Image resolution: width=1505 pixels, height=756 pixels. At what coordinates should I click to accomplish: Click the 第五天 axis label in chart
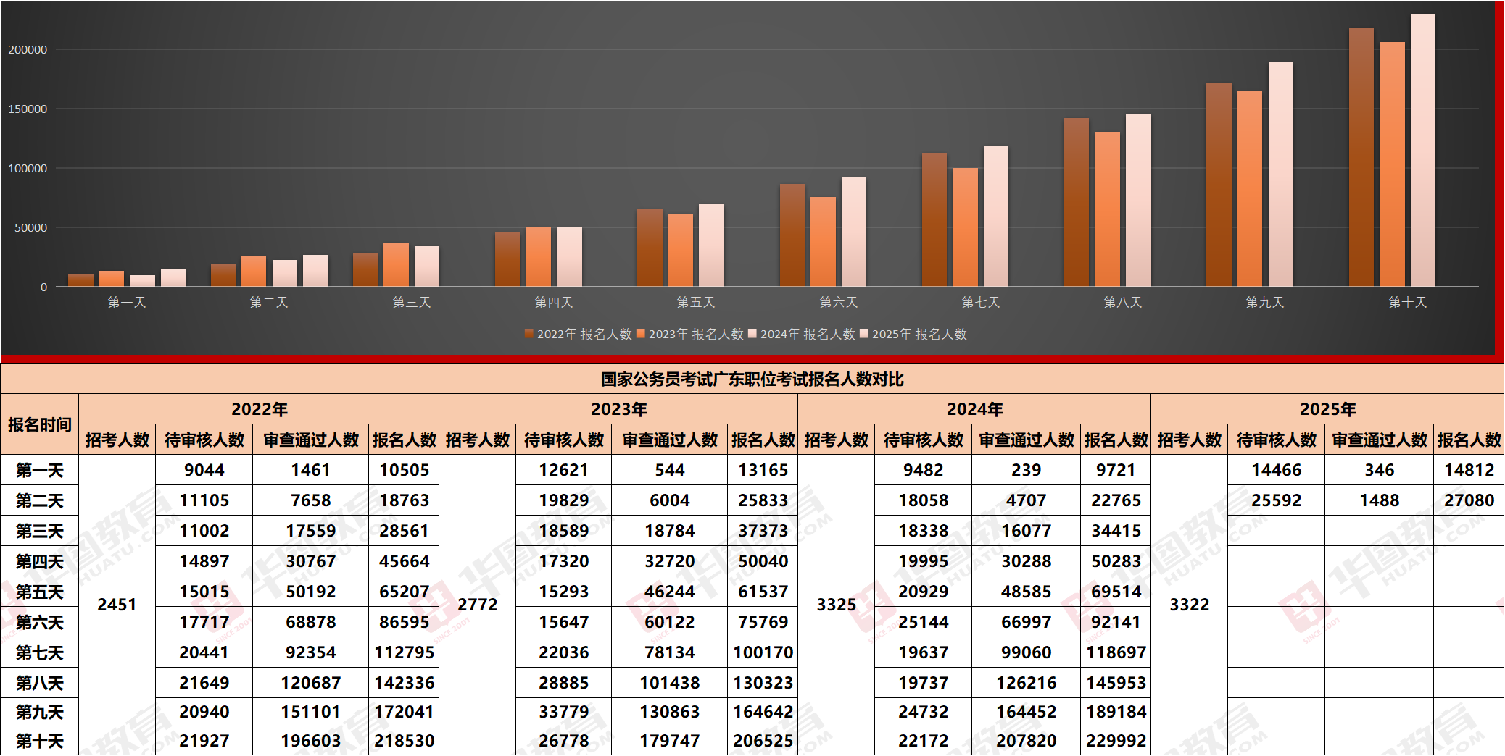pyautogui.click(x=696, y=303)
